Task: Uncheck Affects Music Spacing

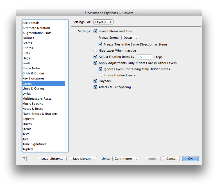Action: click(95, 87)
